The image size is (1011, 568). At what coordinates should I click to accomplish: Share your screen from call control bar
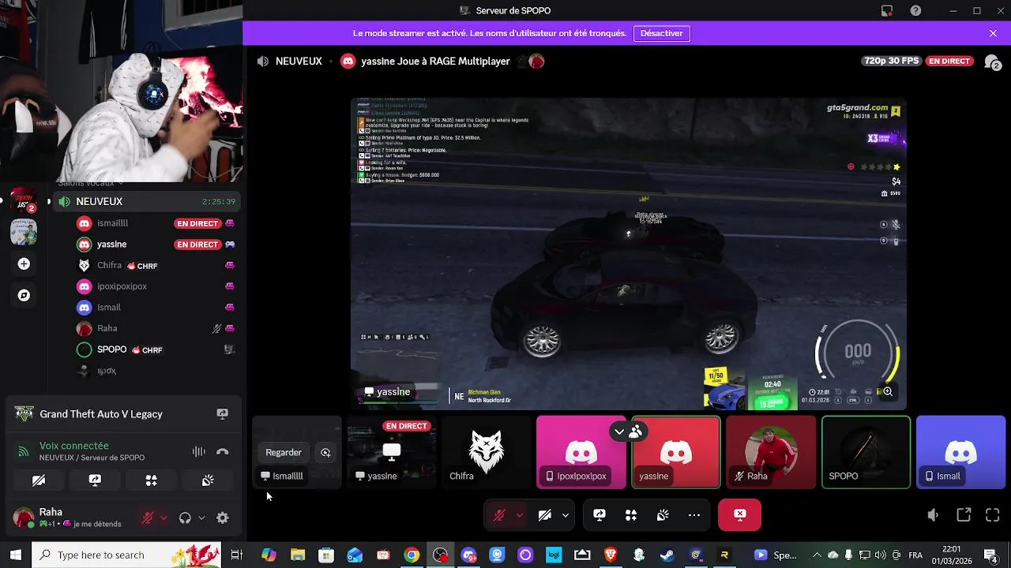pyautogui.click(x=599, y=515)
